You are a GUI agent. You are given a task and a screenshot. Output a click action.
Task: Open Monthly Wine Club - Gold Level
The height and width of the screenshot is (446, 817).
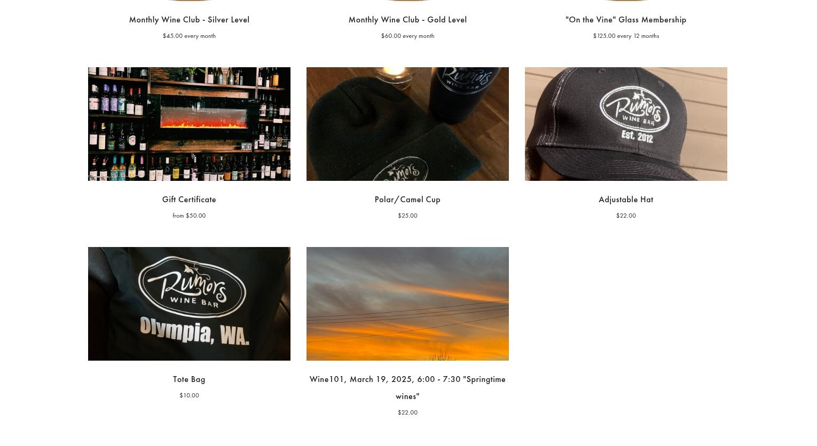click(x=407, y=20)
